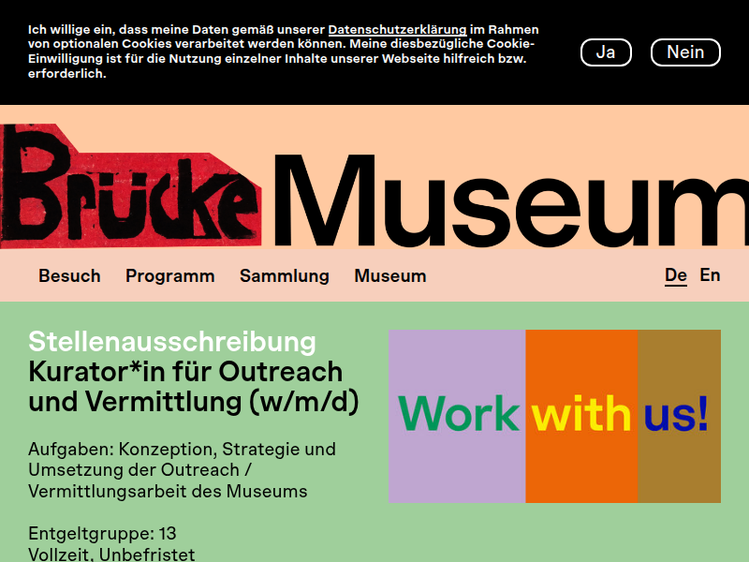The image size is (749, 562).
Task: Click the Entgeltgruppe: 13 text
Action: pyautogui.click(x=102, y=533)
